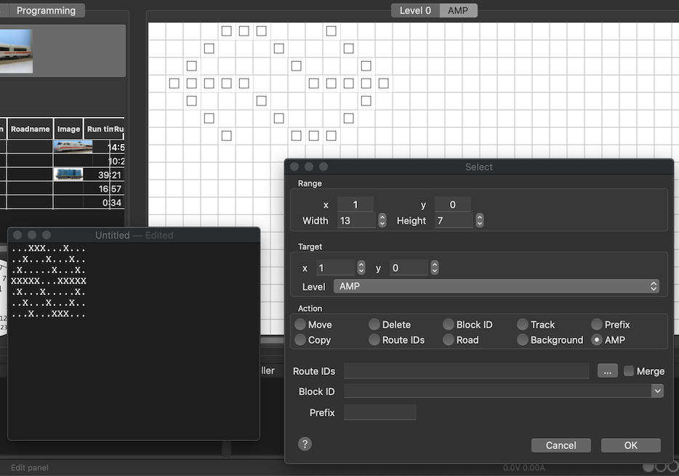Select the Delete action option

[x=374, y=325]
